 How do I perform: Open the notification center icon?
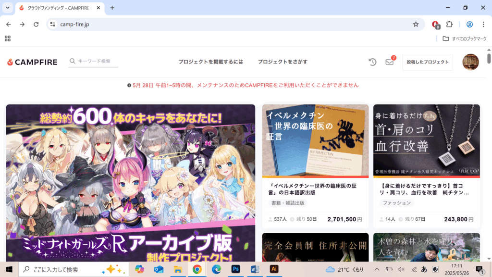click(x=480, y=269)
